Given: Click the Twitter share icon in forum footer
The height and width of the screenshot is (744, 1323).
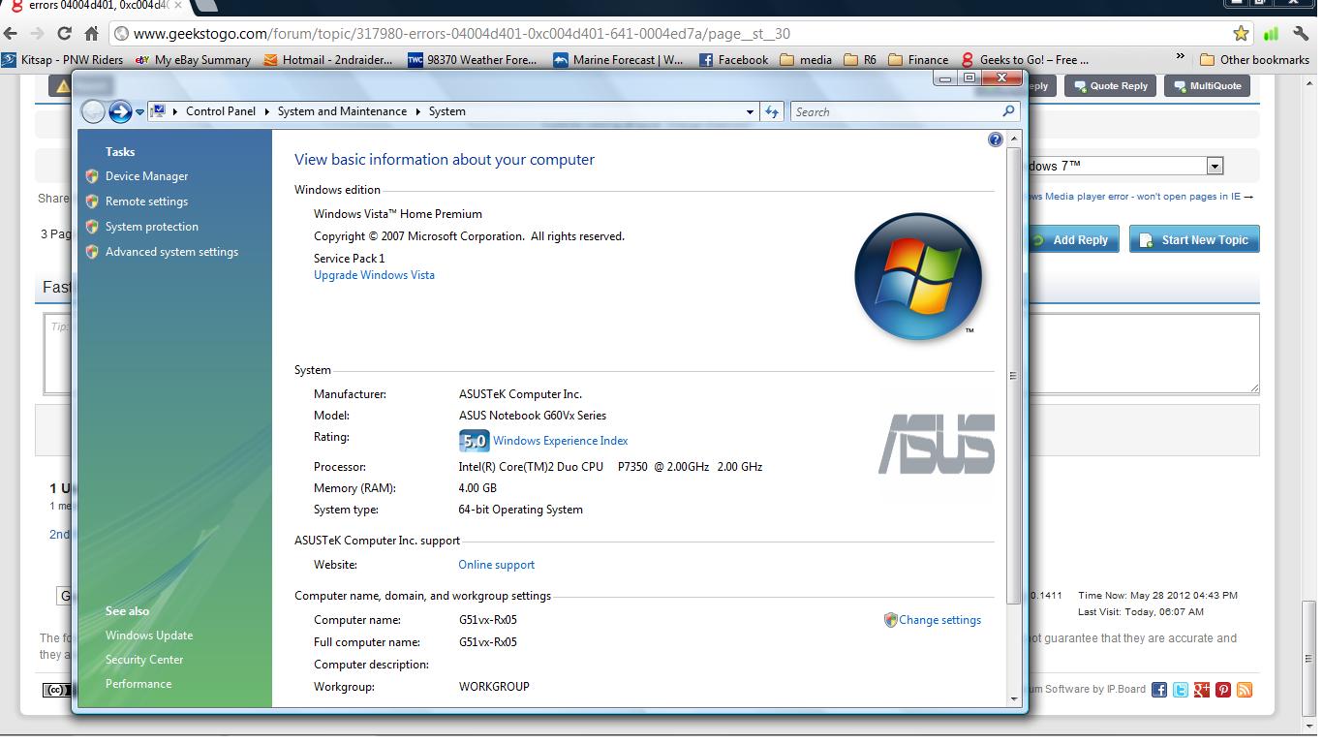Looking at the screenshot, I should 1180,690.
